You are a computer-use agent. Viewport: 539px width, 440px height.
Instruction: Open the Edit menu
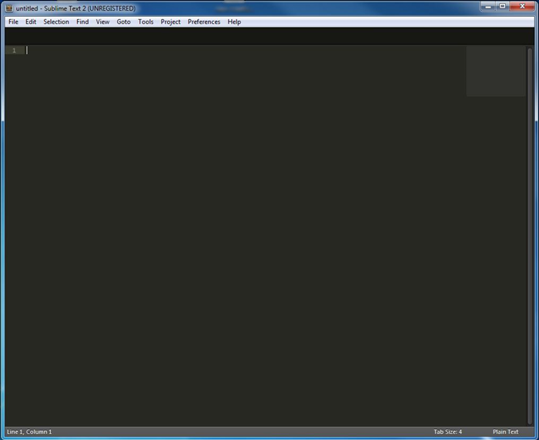(x=31, y=22)
